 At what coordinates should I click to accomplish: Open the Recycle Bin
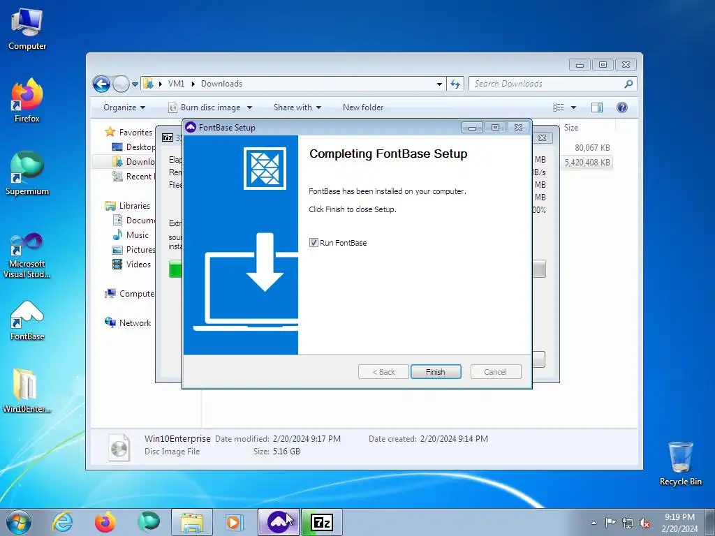[680, 463]
